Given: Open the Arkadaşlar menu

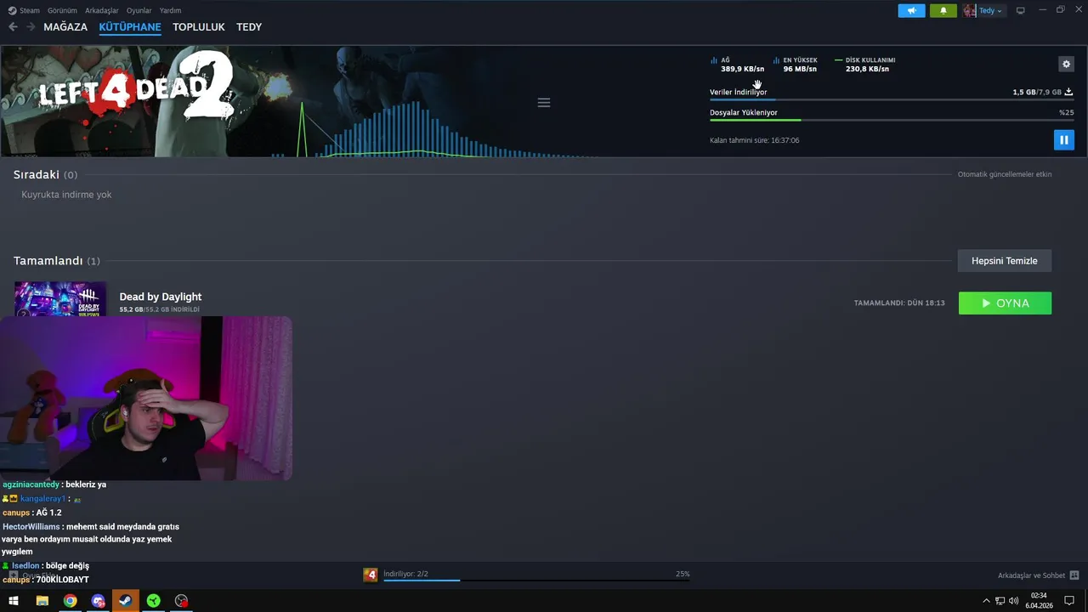Looking at the screenshot, I should 102,10.
